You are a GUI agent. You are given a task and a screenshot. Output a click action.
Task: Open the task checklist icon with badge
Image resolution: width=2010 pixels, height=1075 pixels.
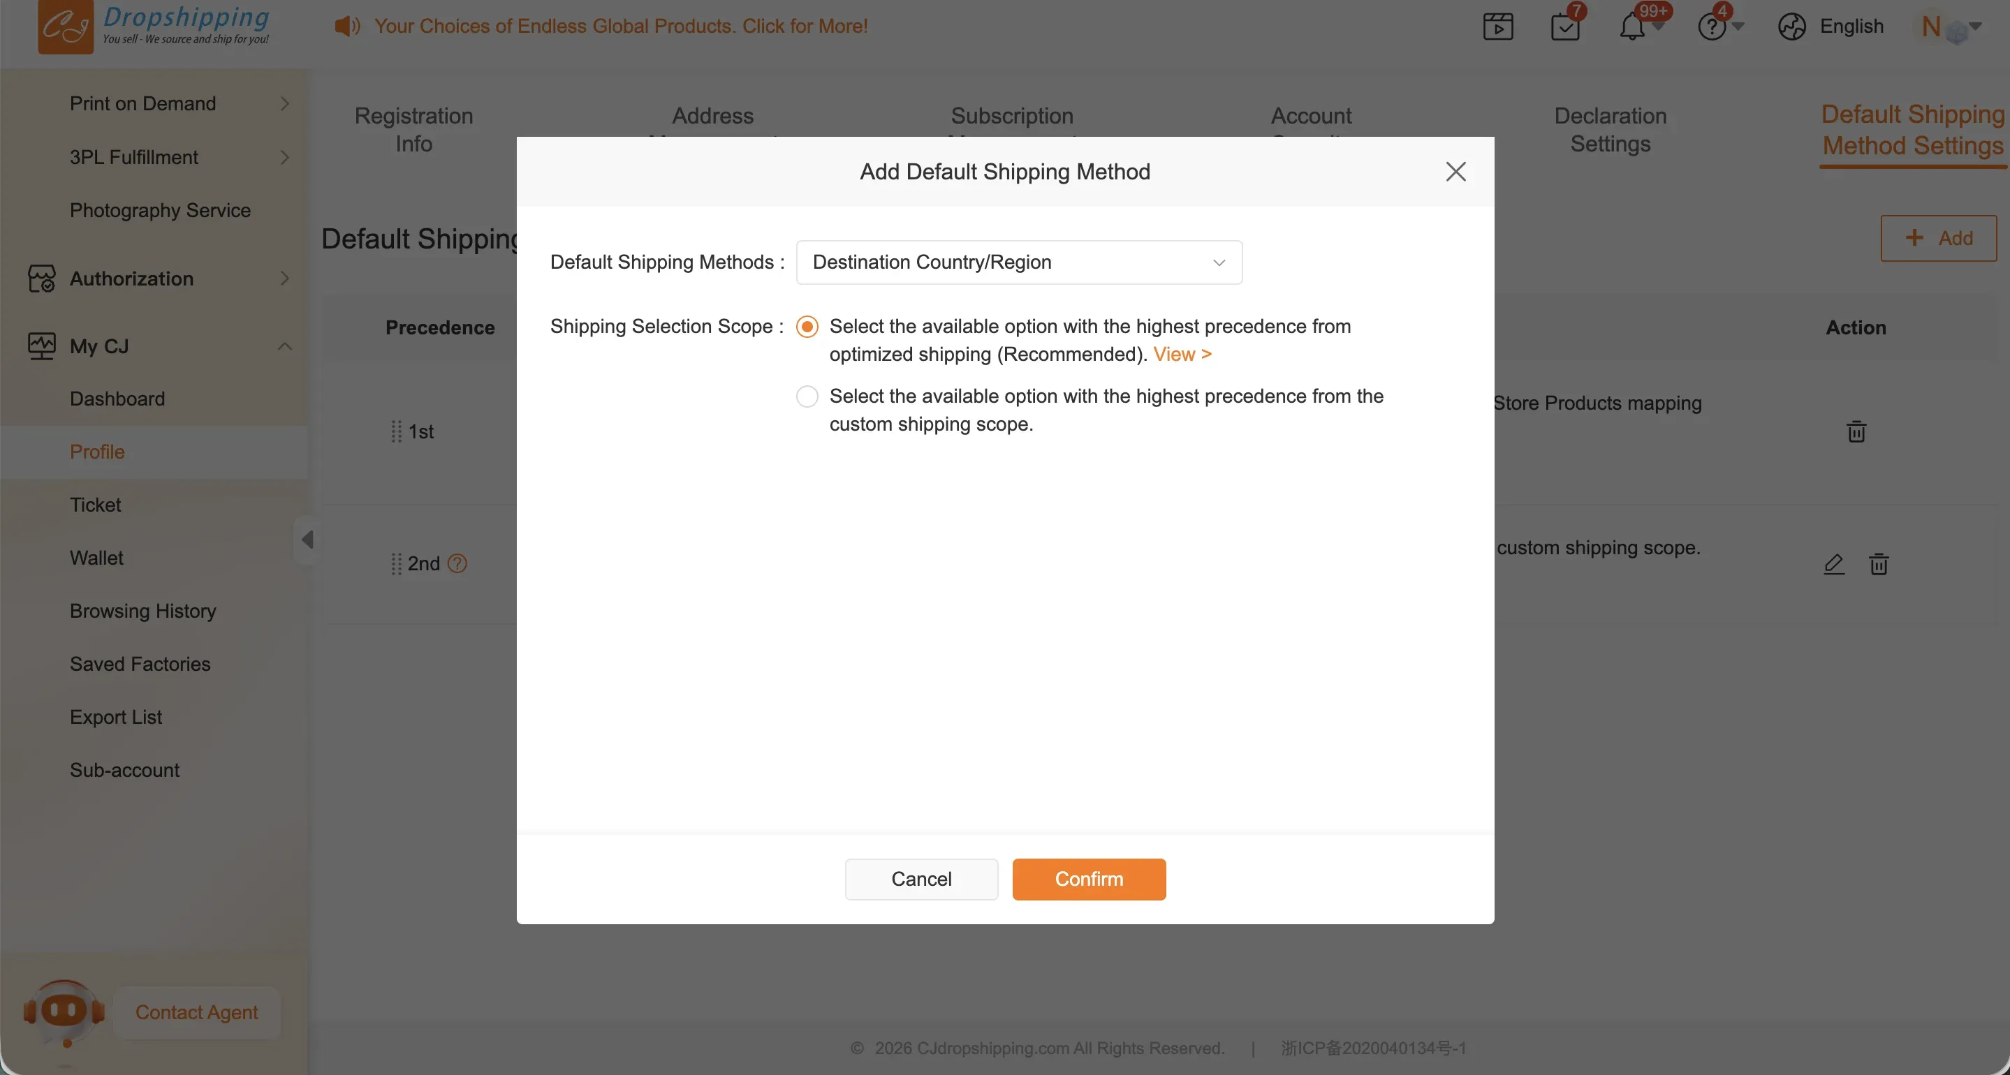tap(1565, 27)
